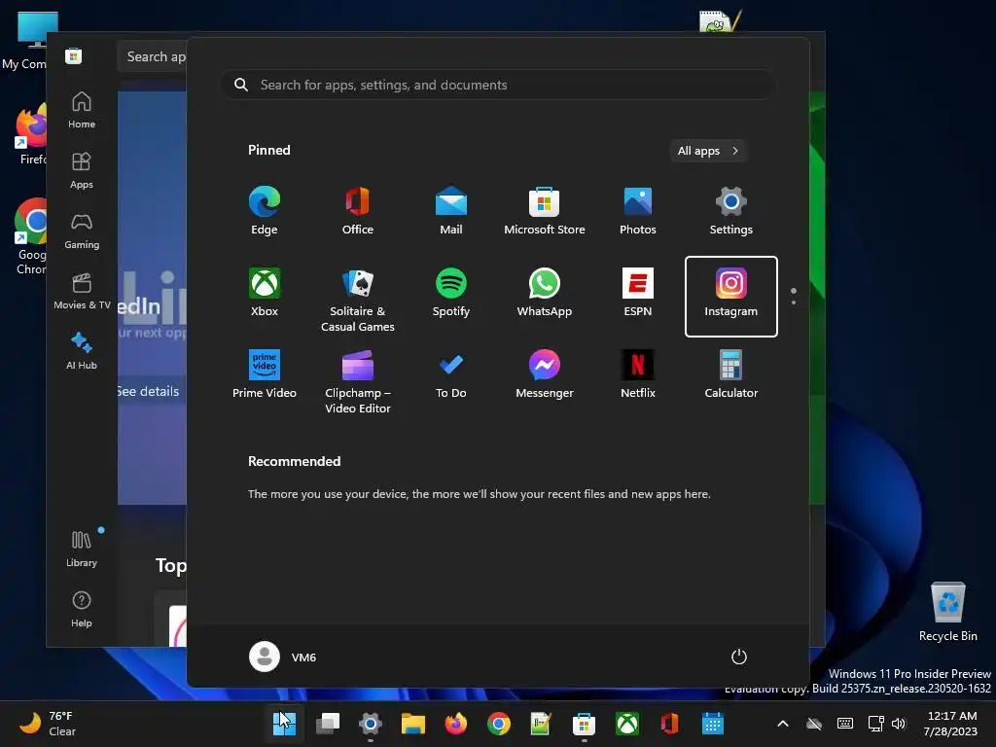This screenshot has height=747, width=996.
Task: Open Help in Microsoft Store sidebar
Action: pyautogui.click(x=82, y=609)
